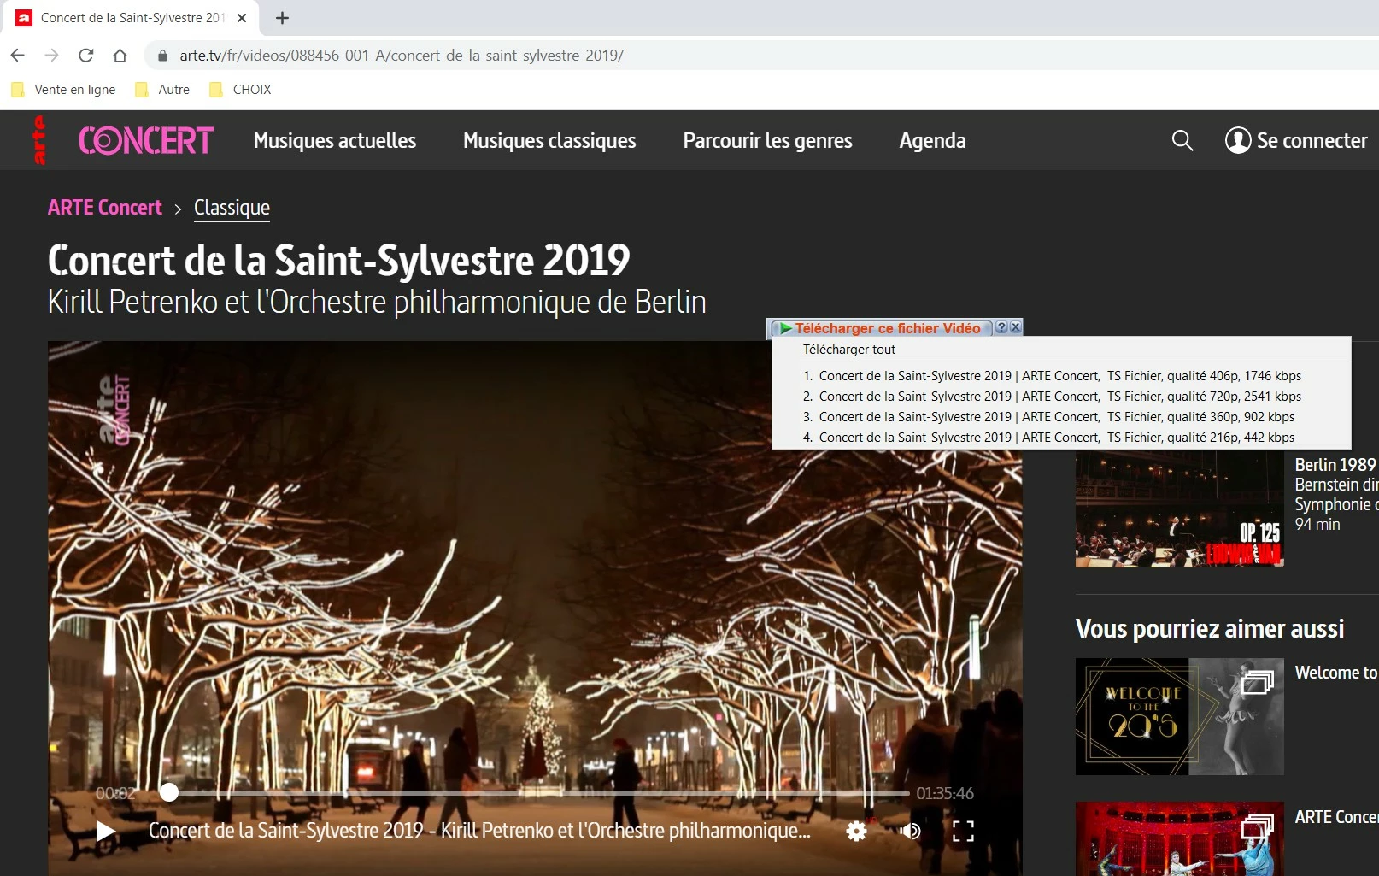Follow the Classique breadcrumb link
Image resolution: width=1379 pixels, height=876 pixels.
coord(232,208)
